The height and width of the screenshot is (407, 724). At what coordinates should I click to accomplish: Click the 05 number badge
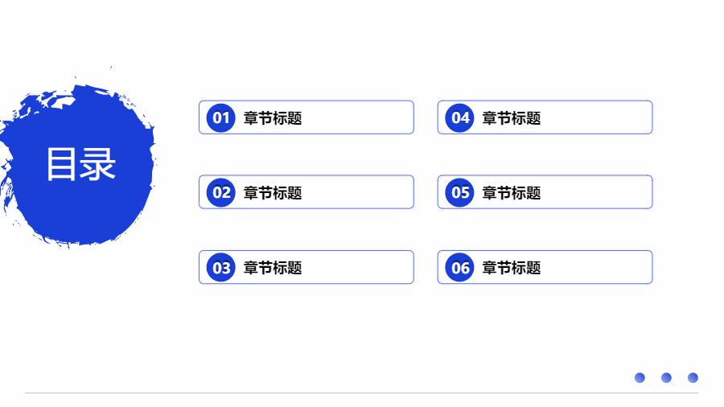tap(459, 192)
